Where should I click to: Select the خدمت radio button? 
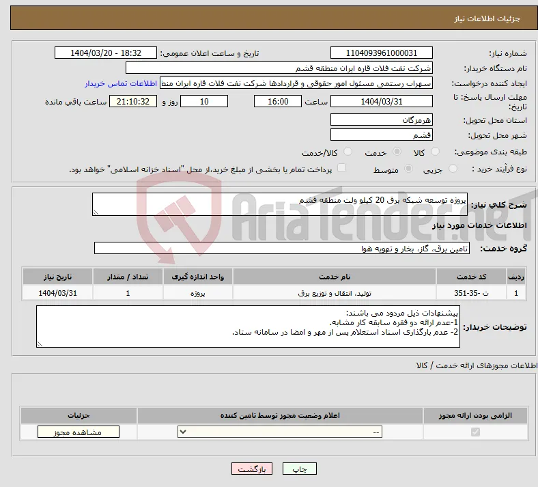pyautogui.click(x=397, y=152)
